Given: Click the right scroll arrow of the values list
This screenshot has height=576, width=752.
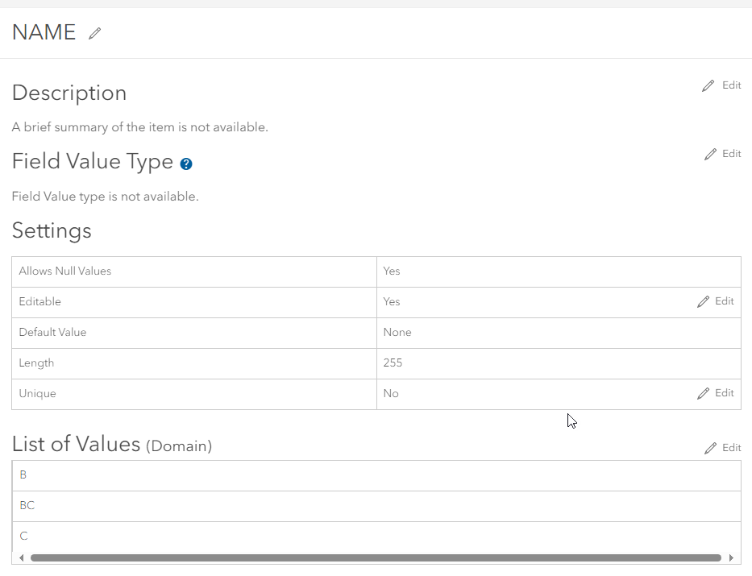Looking at the screenshot, I should [733, 557].
